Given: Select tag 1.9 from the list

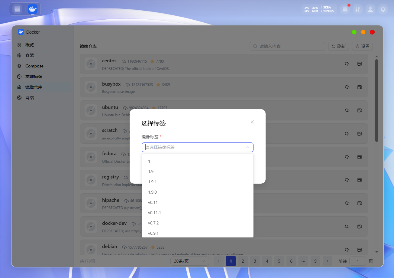Looking at the screenshot, I should point(198,172).
